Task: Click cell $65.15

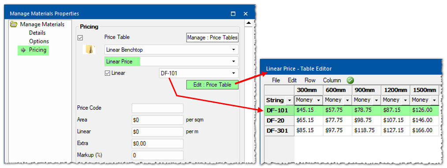Action: 309,121
